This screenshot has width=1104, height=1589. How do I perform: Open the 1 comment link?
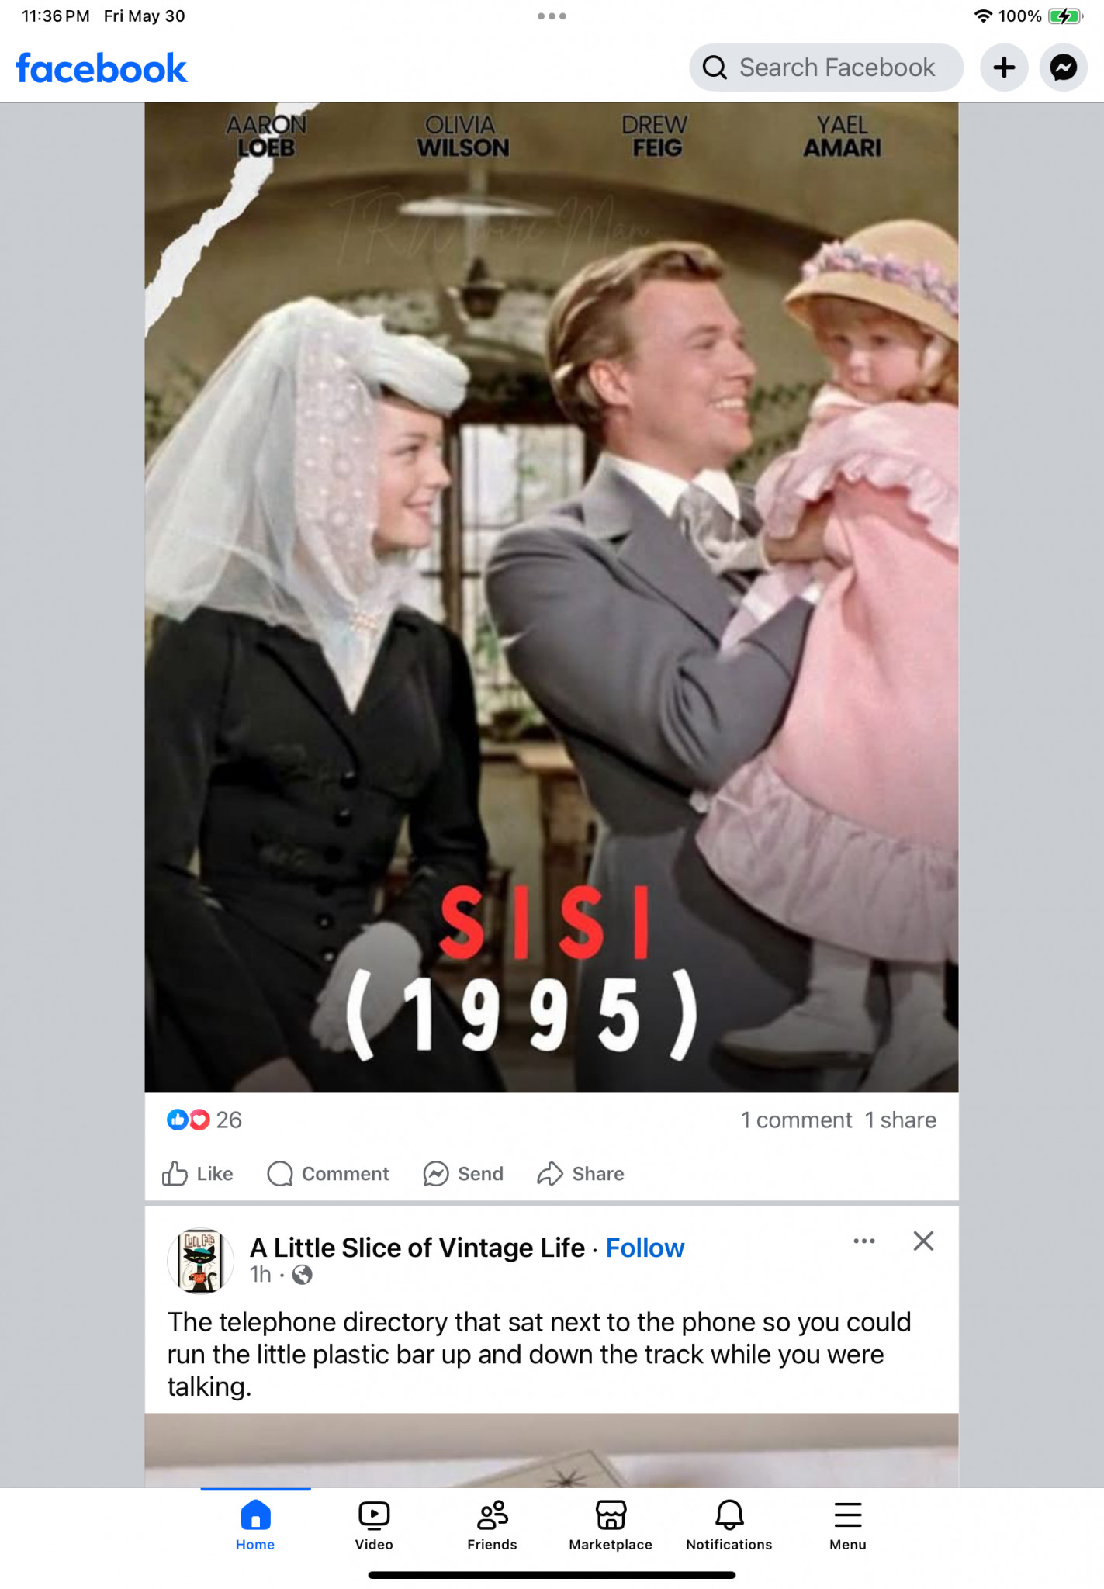(x=796, y=1120)
